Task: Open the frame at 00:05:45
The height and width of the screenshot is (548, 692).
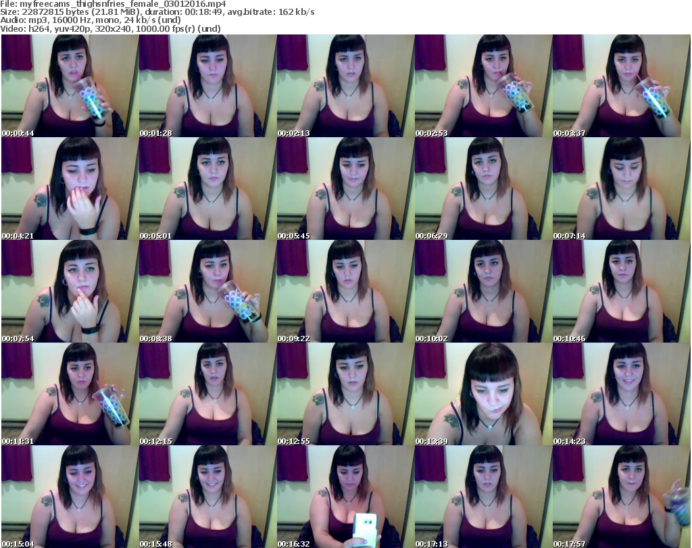Action: pyautogui.click(x=345, y=189)
